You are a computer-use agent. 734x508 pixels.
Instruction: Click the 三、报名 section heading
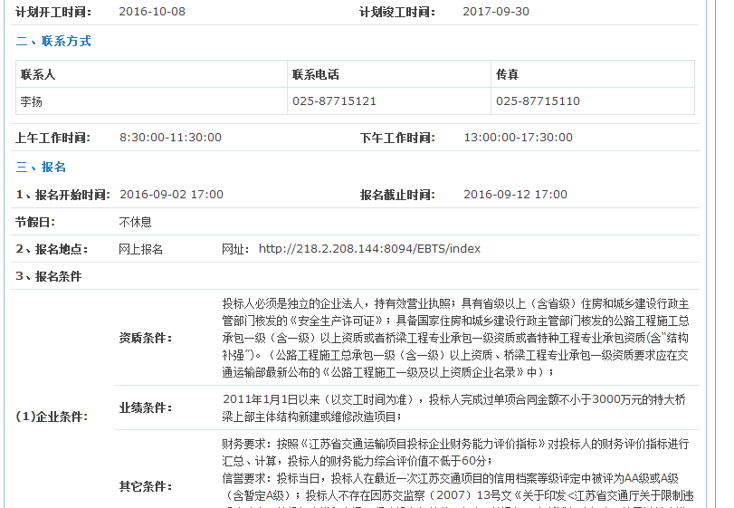(41, 168)
